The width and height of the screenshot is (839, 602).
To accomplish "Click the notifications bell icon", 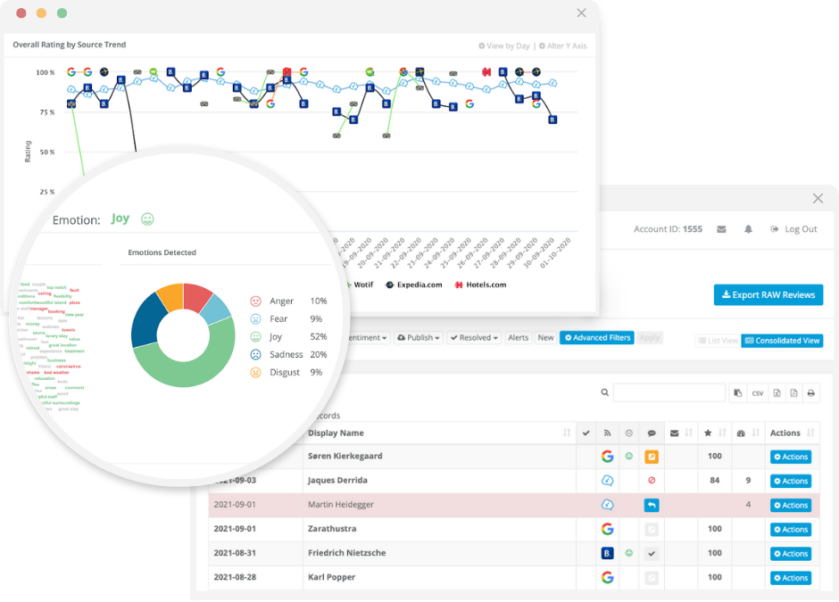I will (750, 229).
